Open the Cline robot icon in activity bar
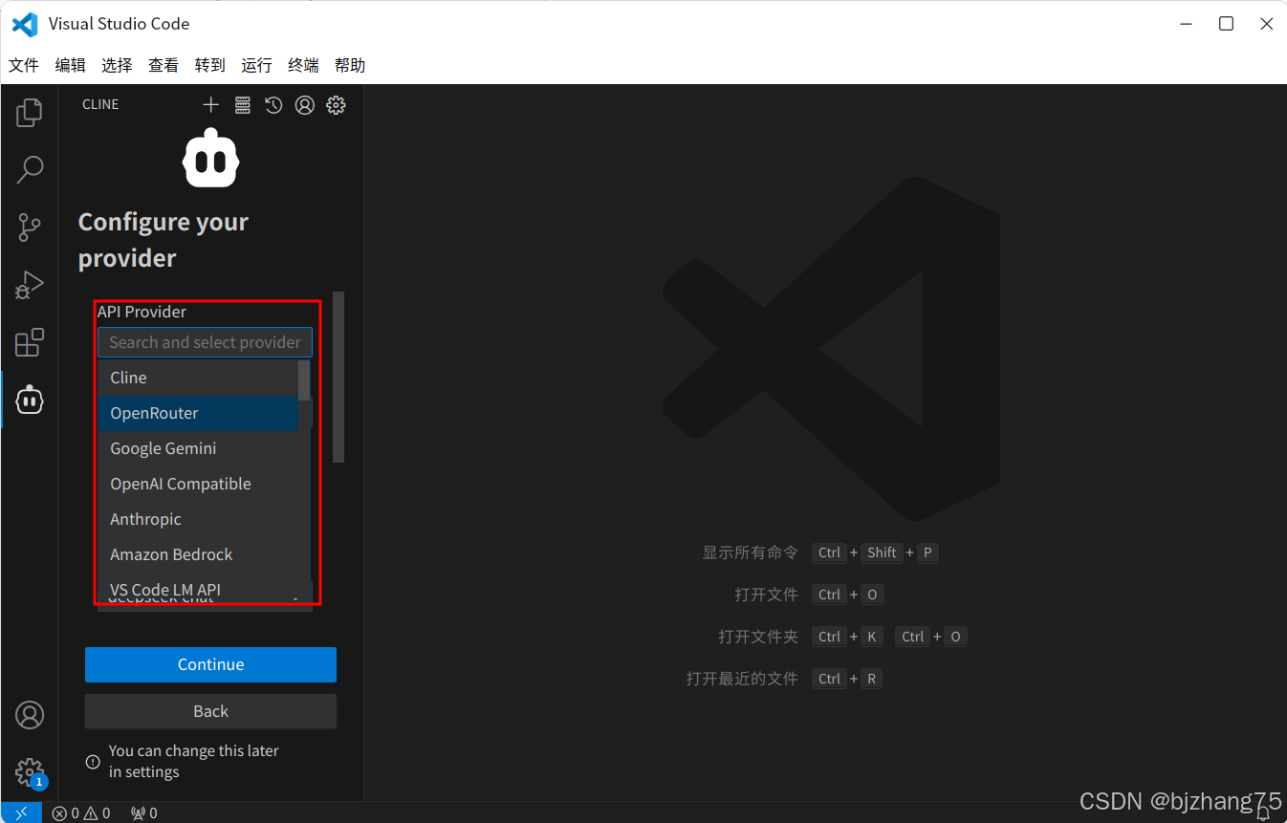 pyautogui.click(x=30, y=400)
